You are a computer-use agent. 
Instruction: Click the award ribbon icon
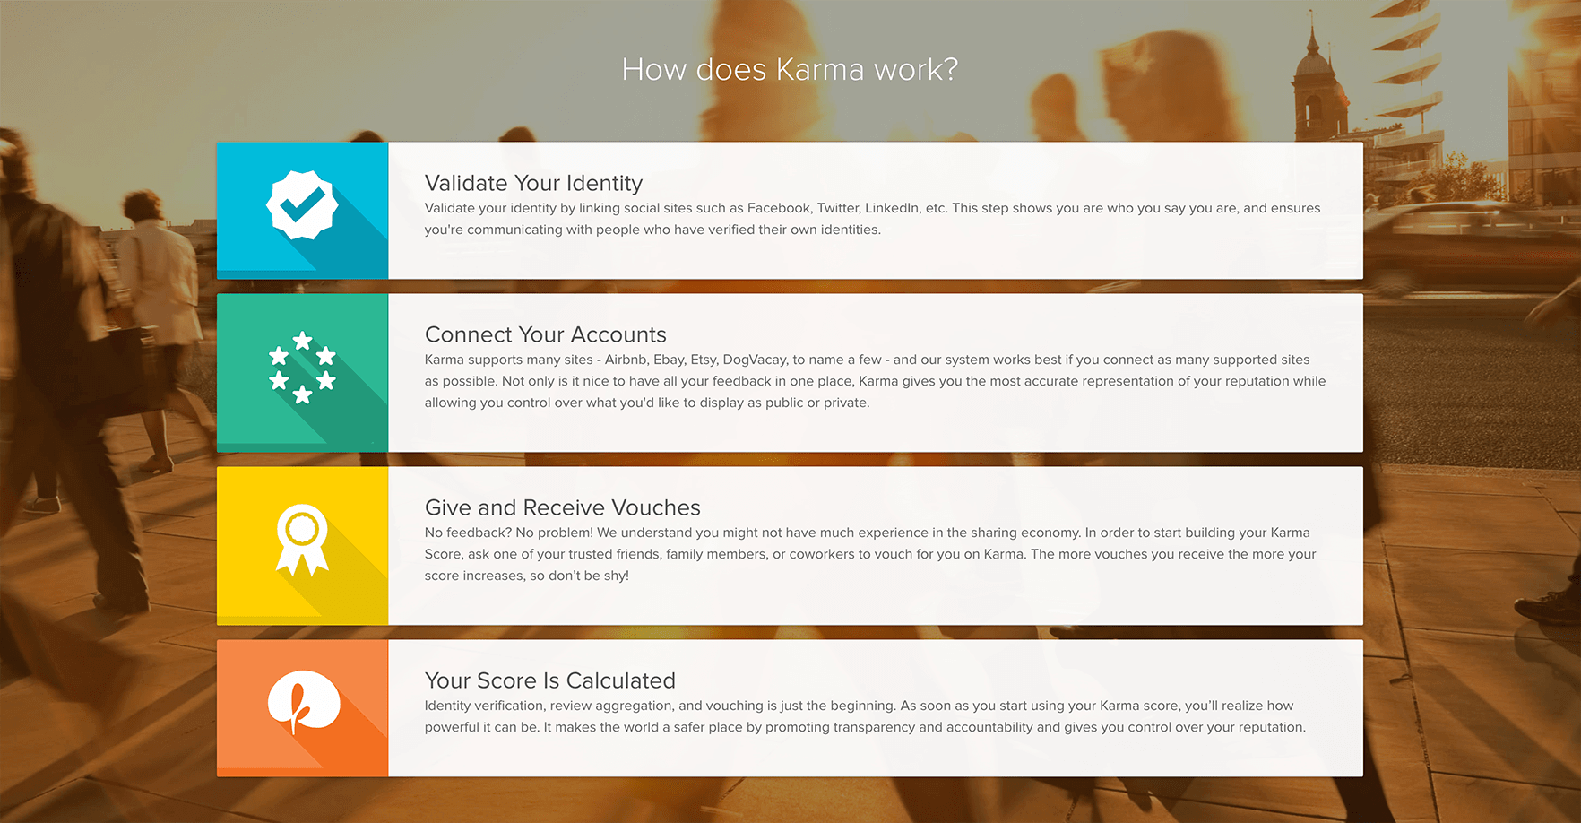click(x=302, y=539)
